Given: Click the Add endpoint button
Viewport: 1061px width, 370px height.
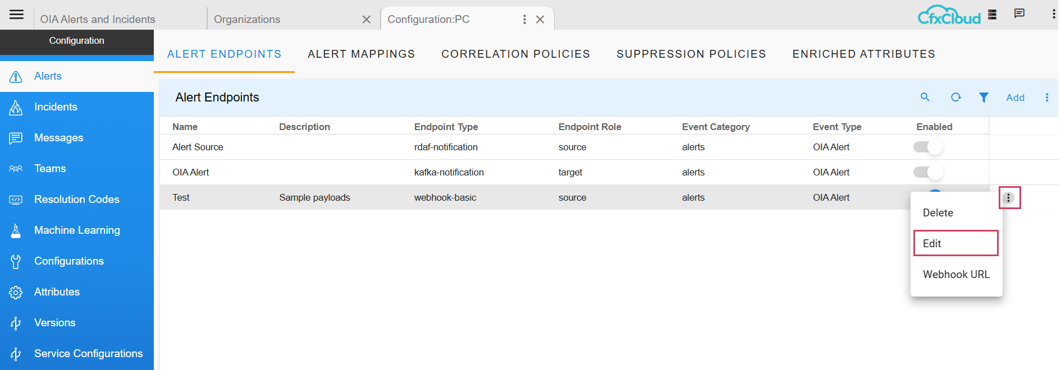Looking at the screenshot, I should (1015, 98).
